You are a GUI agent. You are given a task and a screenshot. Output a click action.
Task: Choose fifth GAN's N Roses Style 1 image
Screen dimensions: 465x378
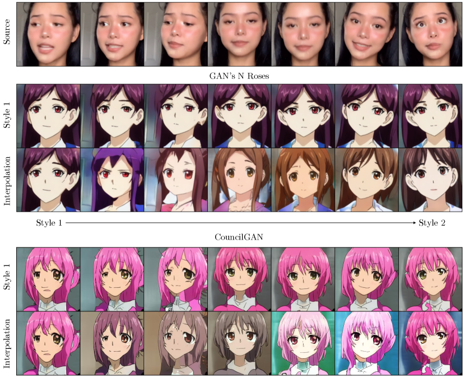(x=303, y=116)
